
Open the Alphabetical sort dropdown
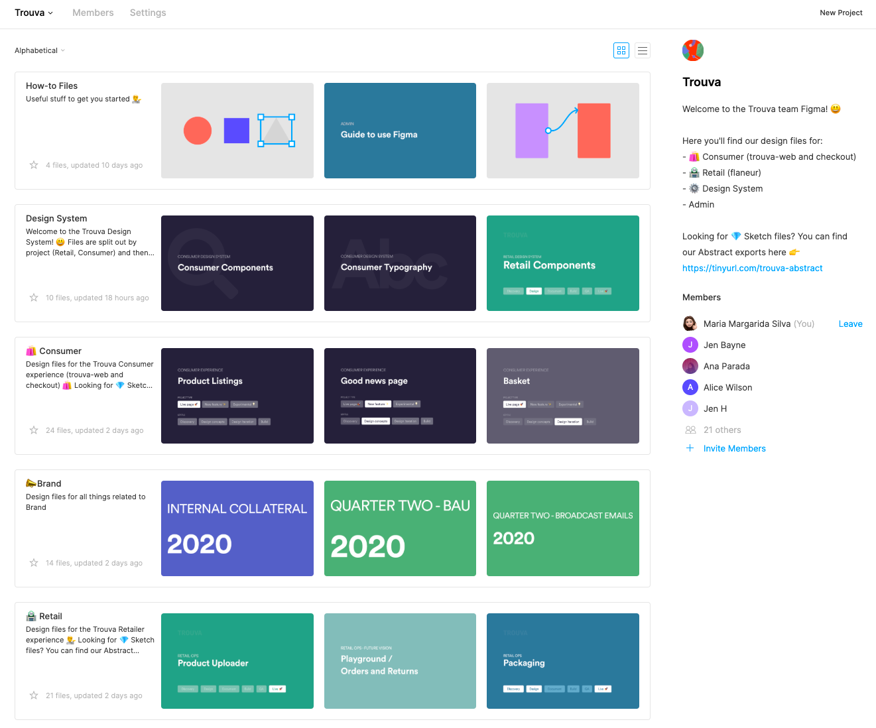pos(40,50)
